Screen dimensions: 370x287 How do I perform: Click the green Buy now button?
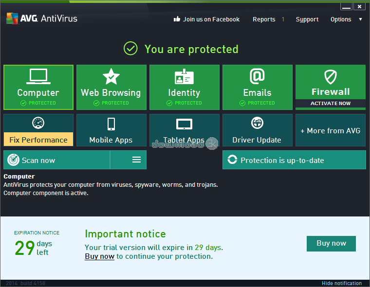click(331, 243)
